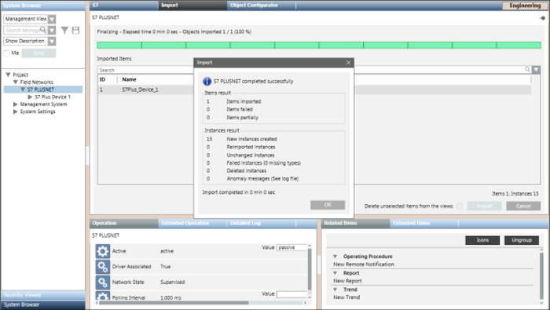Click the gears icon beside Driver Associated
This screenshot has width=550, height=310.
pos(102,267)
